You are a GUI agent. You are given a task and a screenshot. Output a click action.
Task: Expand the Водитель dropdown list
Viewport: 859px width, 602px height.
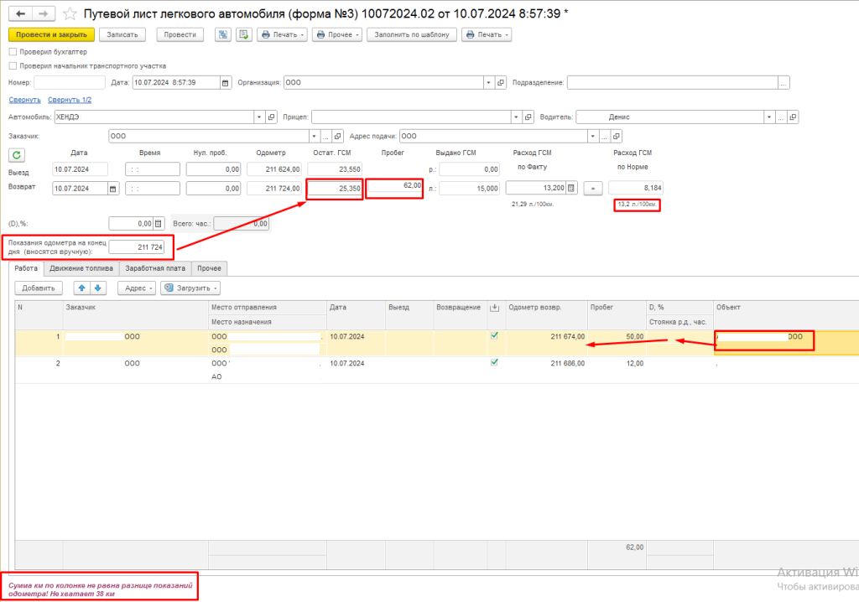click(x=769, y=117)
